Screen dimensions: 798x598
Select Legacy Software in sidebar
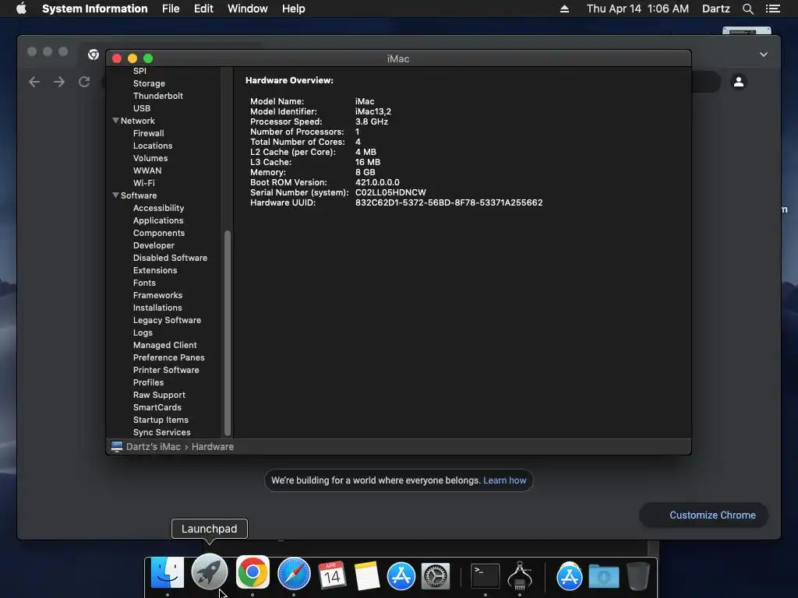point(167,320)
